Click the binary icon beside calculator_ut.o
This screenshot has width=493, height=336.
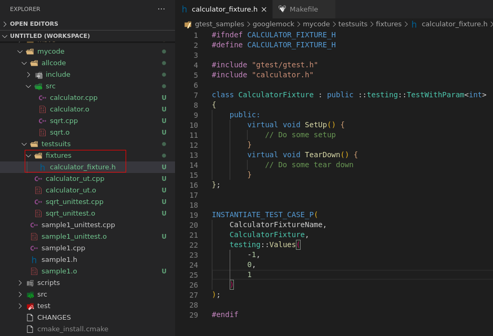point(38,190)
